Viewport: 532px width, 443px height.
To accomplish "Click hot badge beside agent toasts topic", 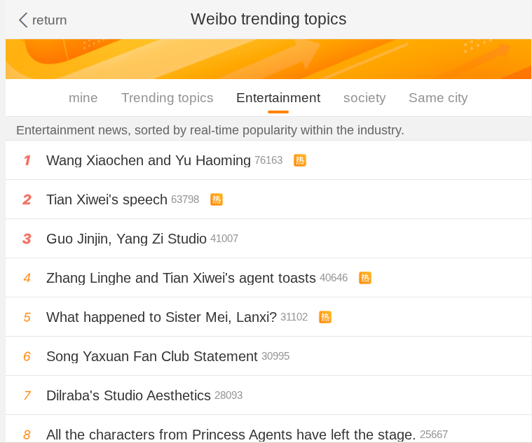I will tap(365, 278).
